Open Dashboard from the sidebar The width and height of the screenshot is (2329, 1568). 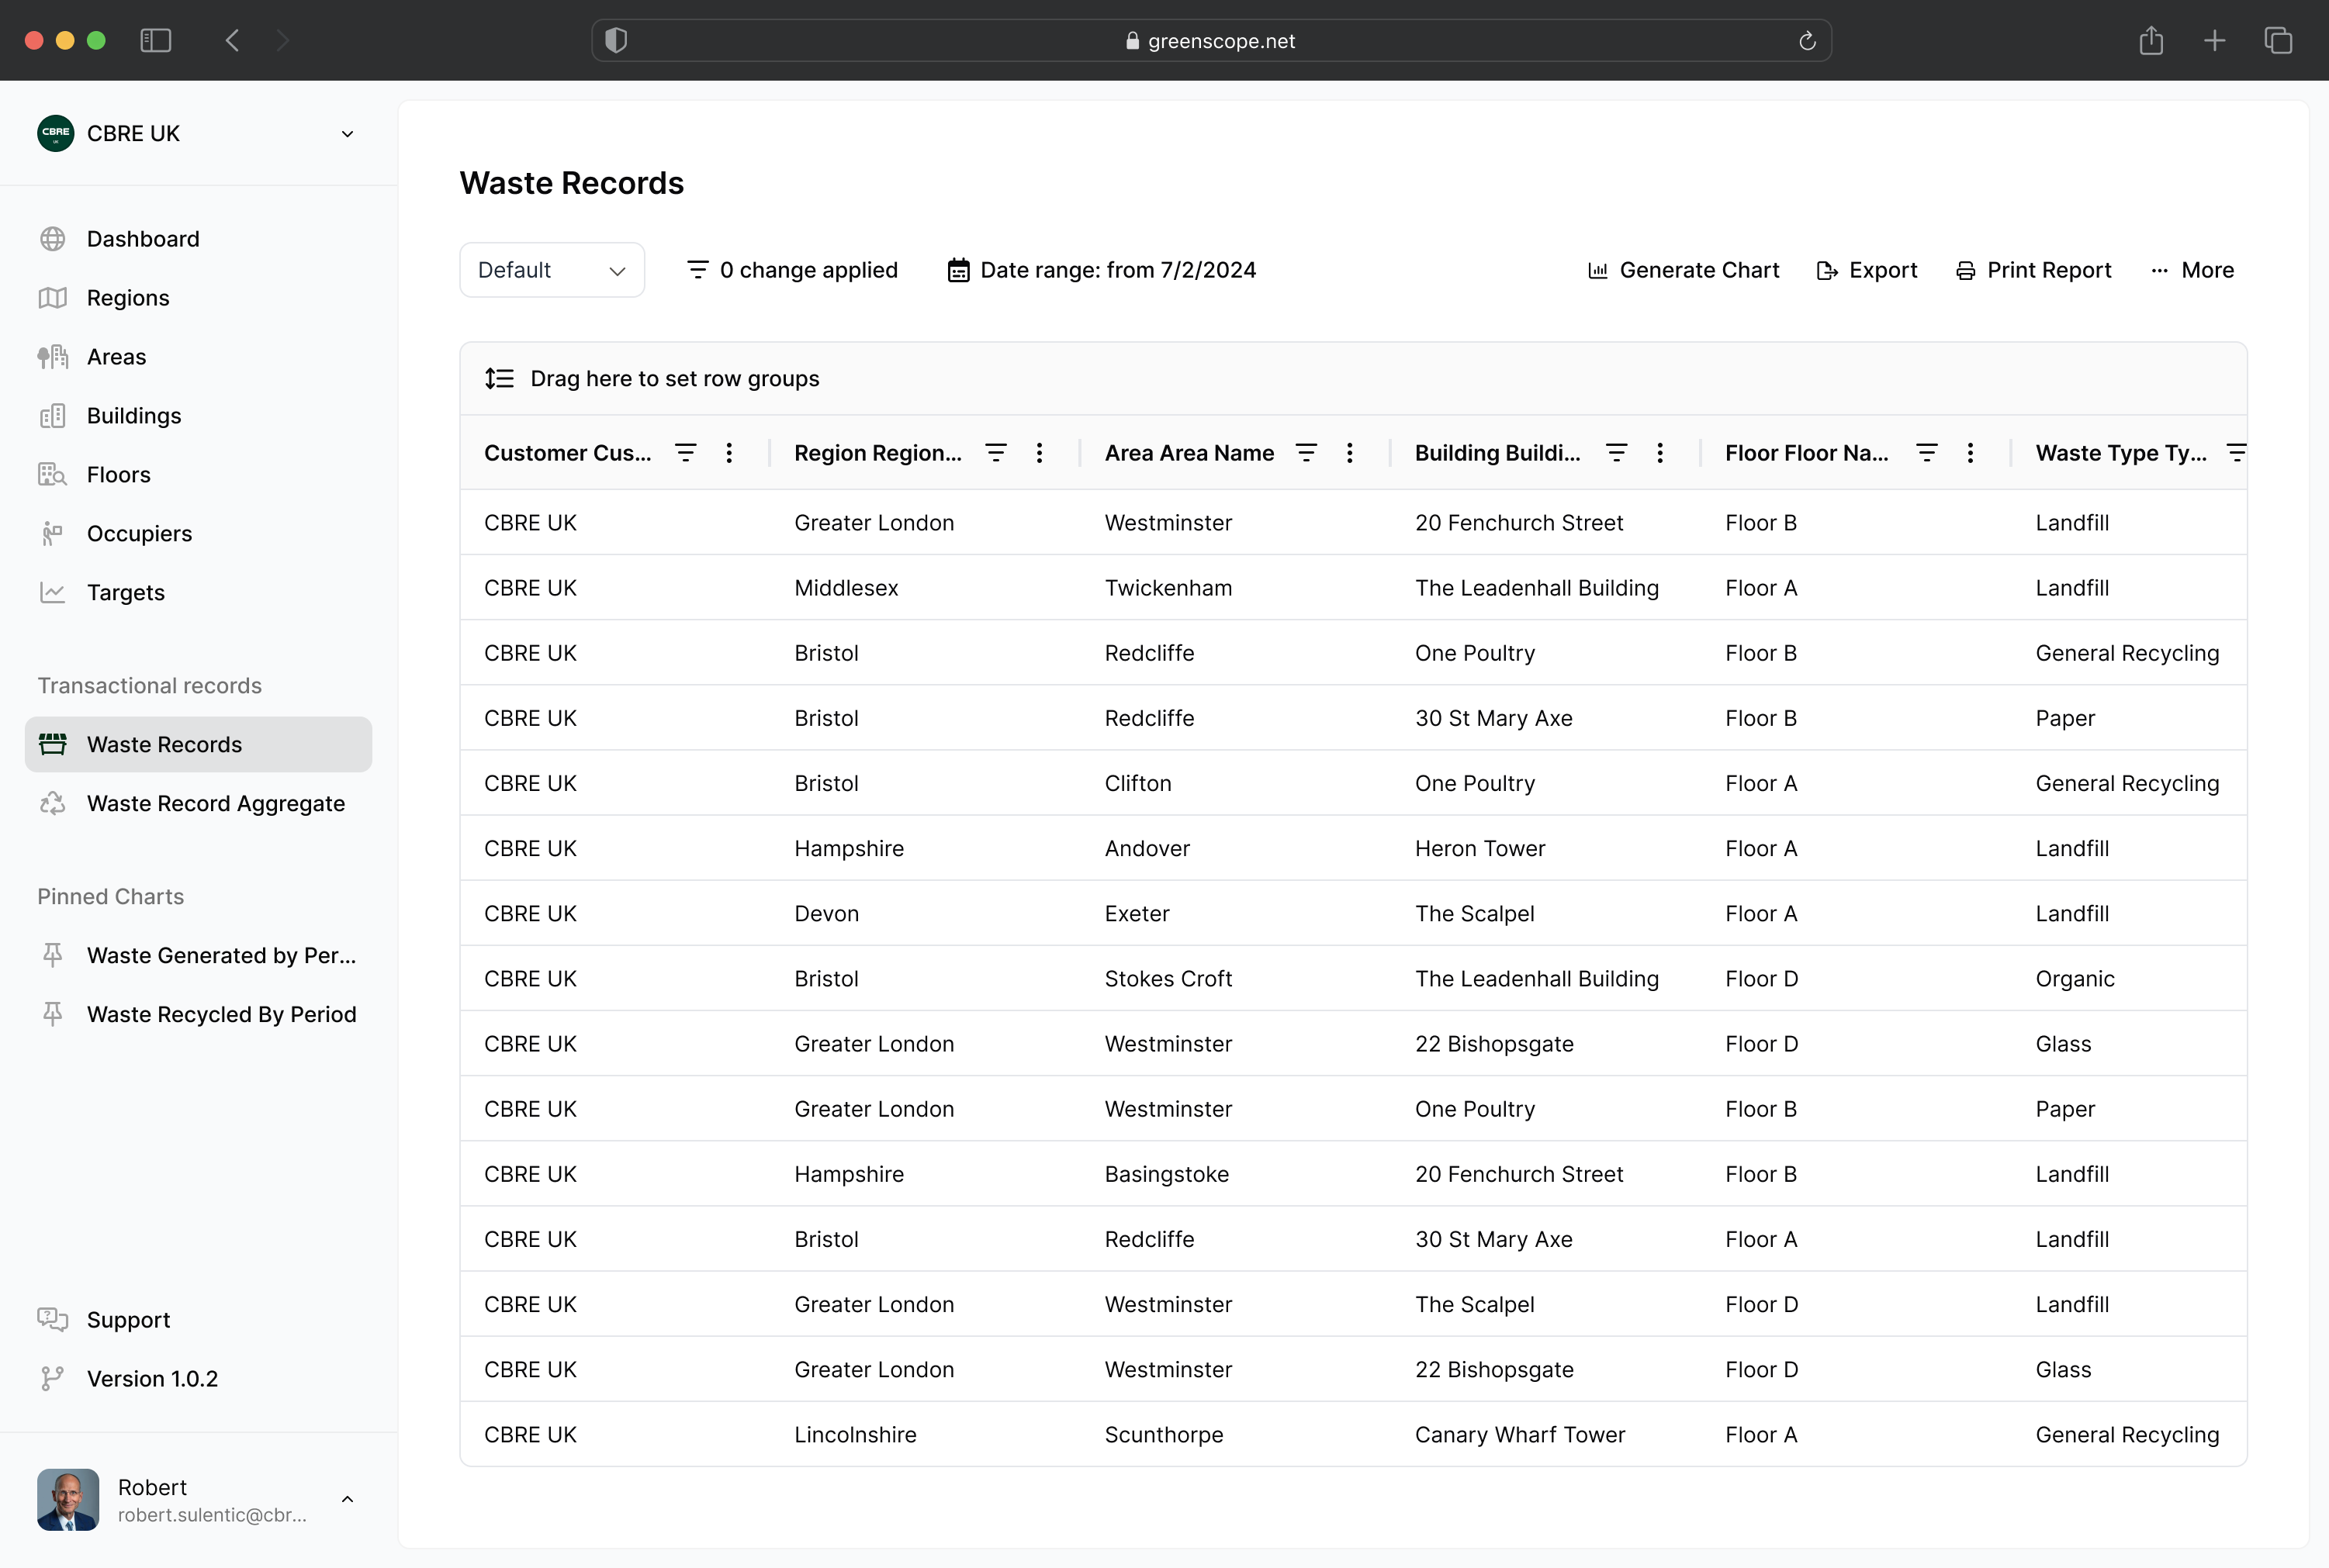198,239
